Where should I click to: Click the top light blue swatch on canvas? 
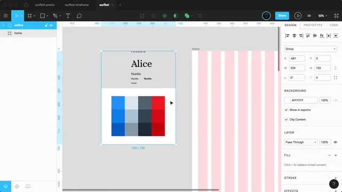pos(131,103)
